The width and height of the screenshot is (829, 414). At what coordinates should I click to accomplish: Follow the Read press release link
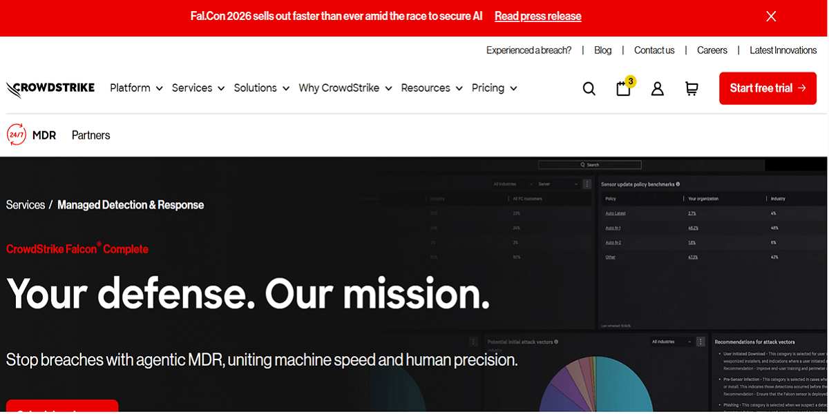pos(538,17)
